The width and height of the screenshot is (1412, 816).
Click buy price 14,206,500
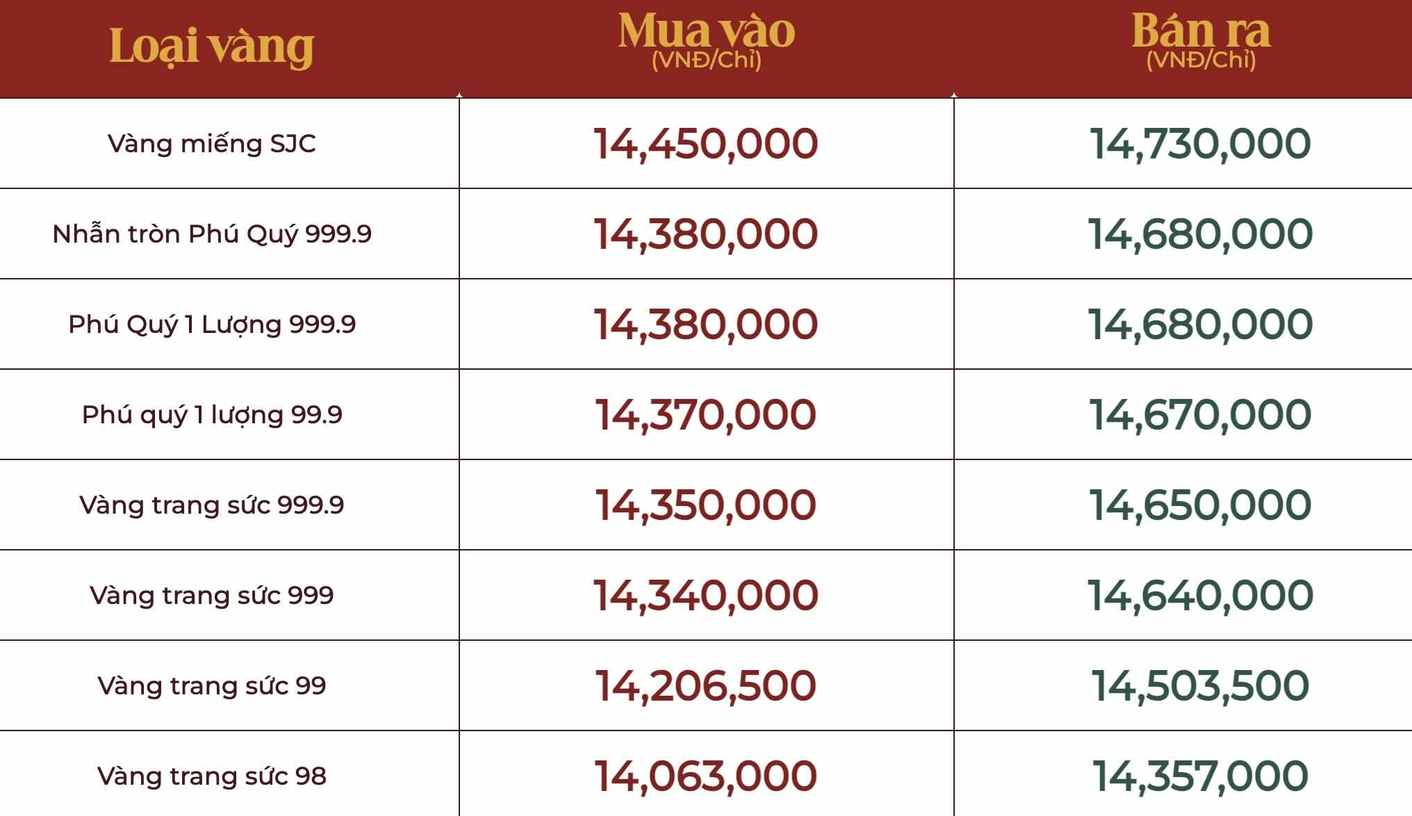click(706, 686)
